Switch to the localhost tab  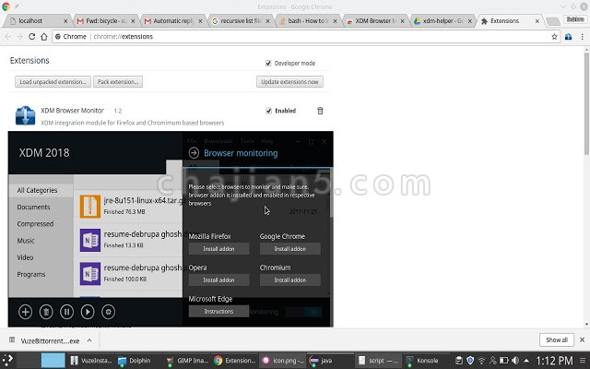click(x=38, y=21)
